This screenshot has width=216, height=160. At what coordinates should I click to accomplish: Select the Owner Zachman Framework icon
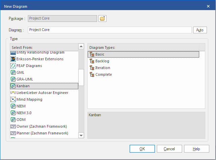pyautogui.click(x=13, y=126)
